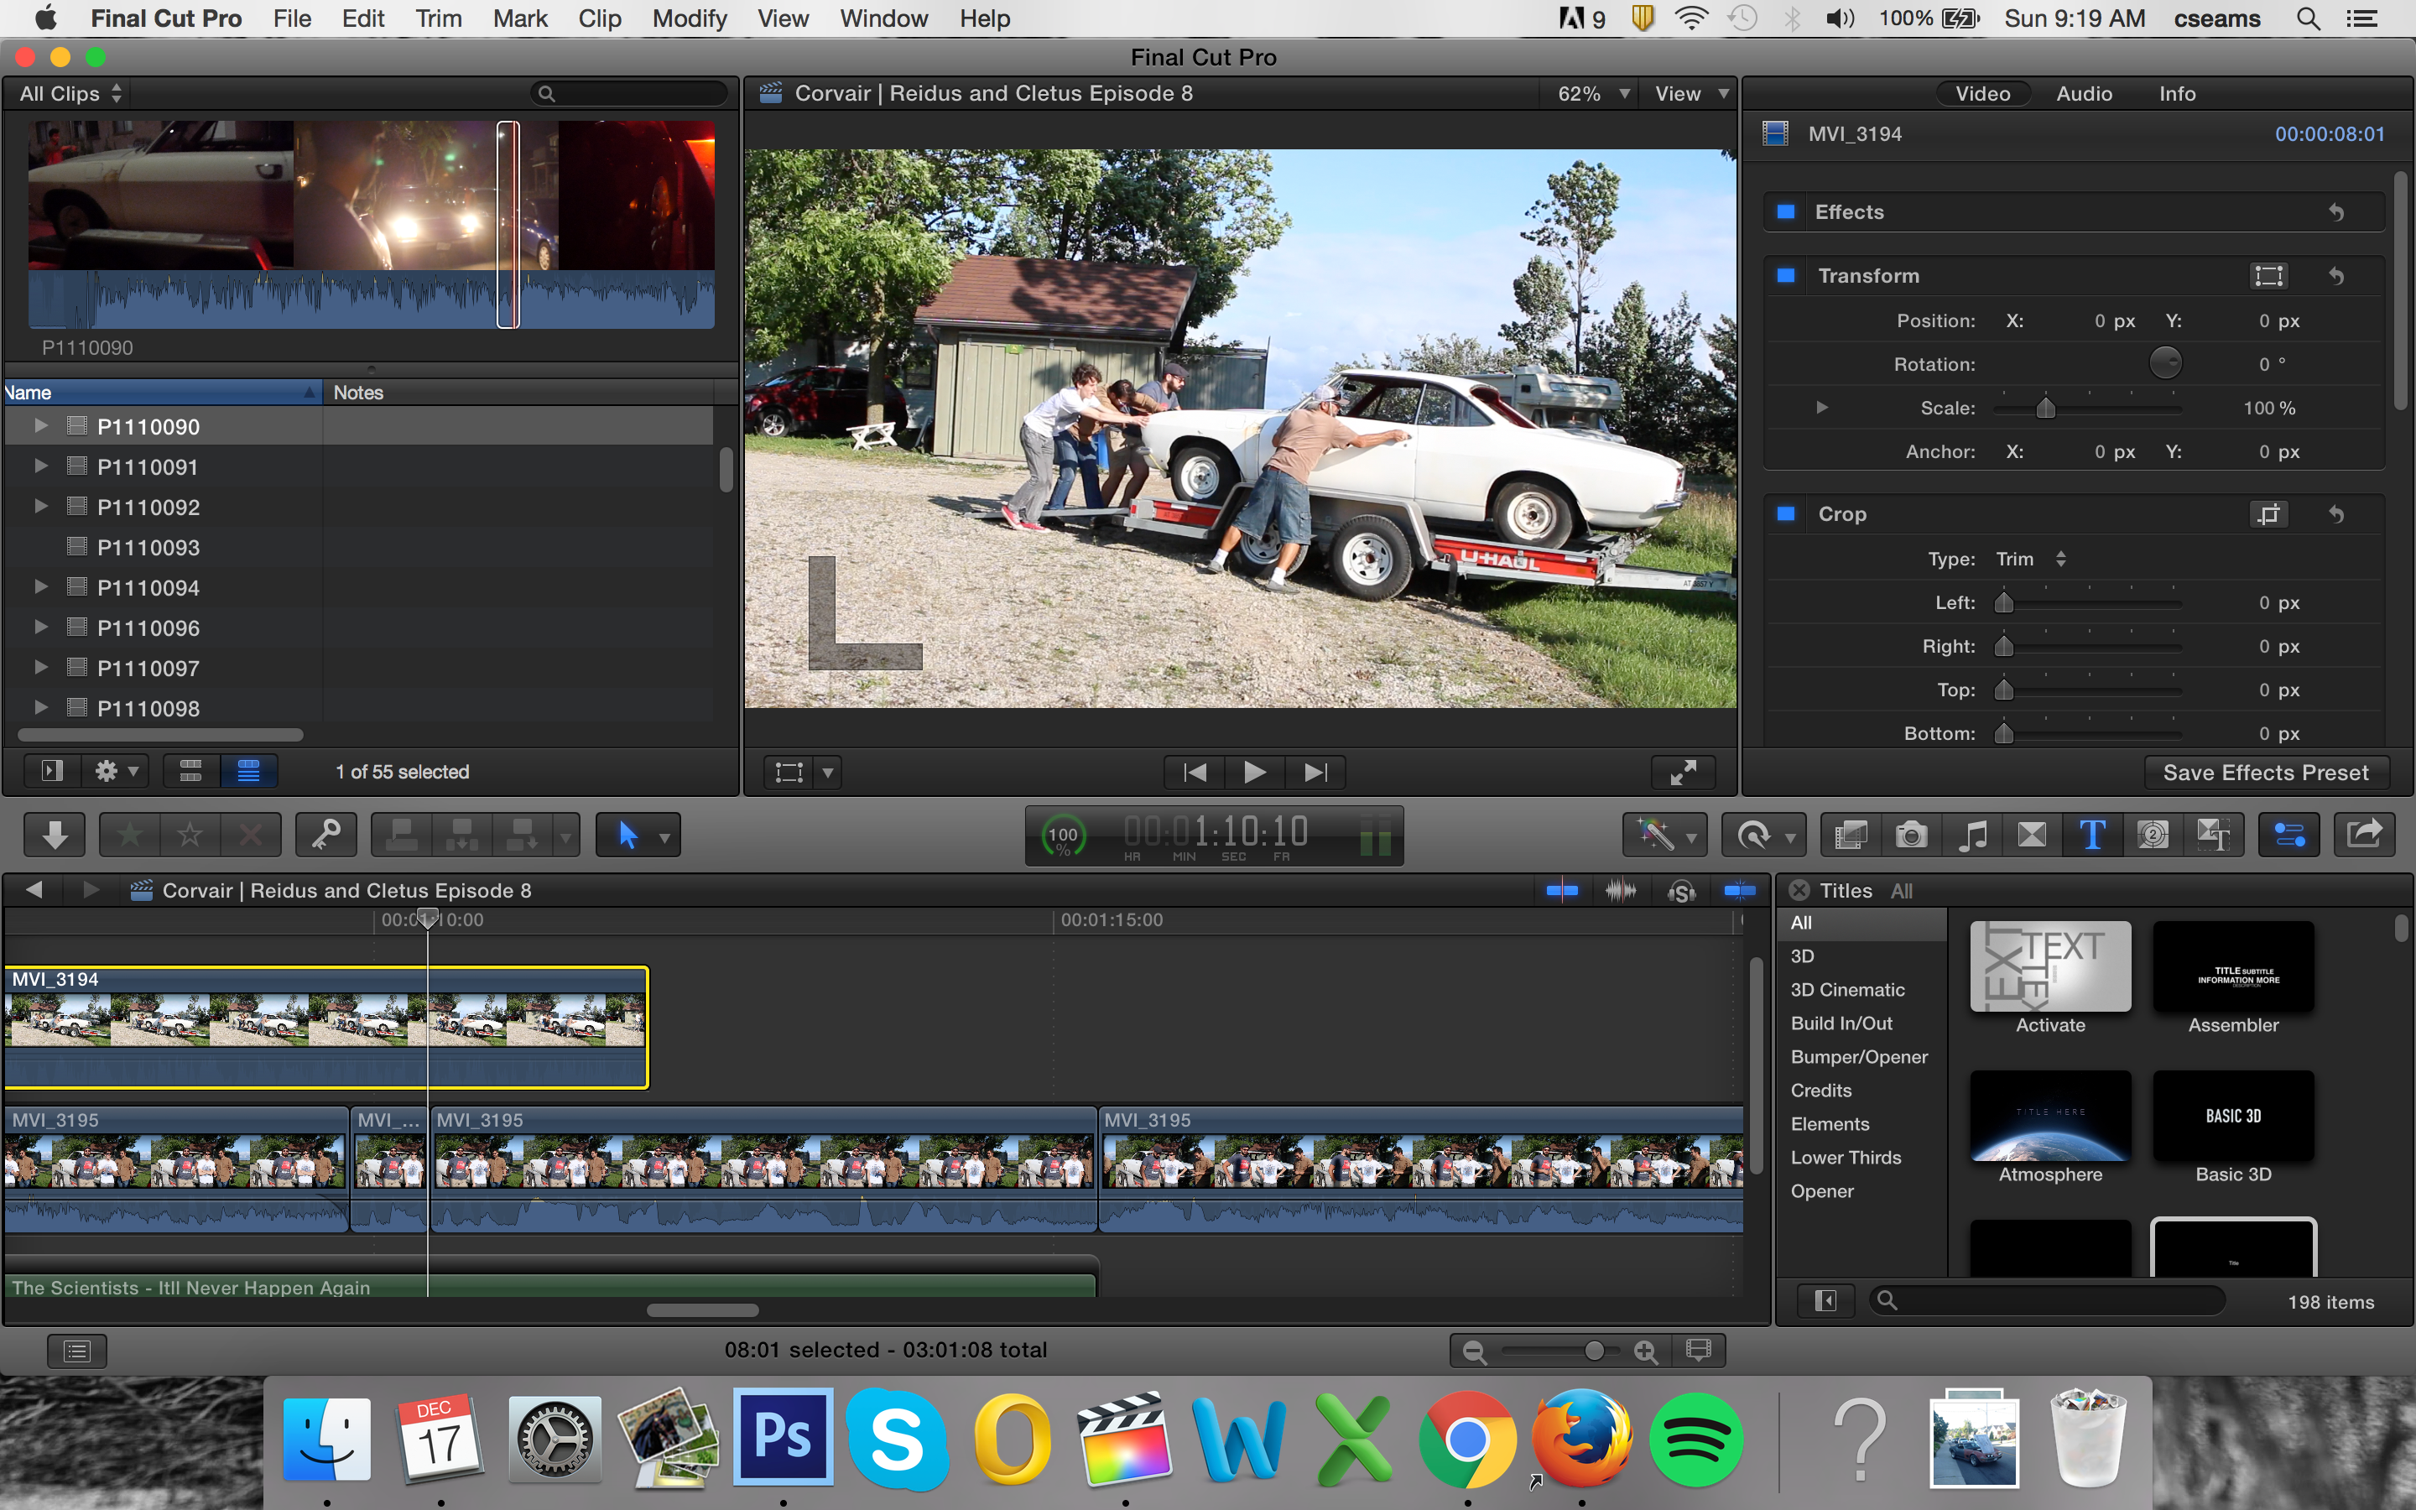Open the All Clips filter dropdown
Viewport: 2416px width, 1510px height.
[70, 93]
